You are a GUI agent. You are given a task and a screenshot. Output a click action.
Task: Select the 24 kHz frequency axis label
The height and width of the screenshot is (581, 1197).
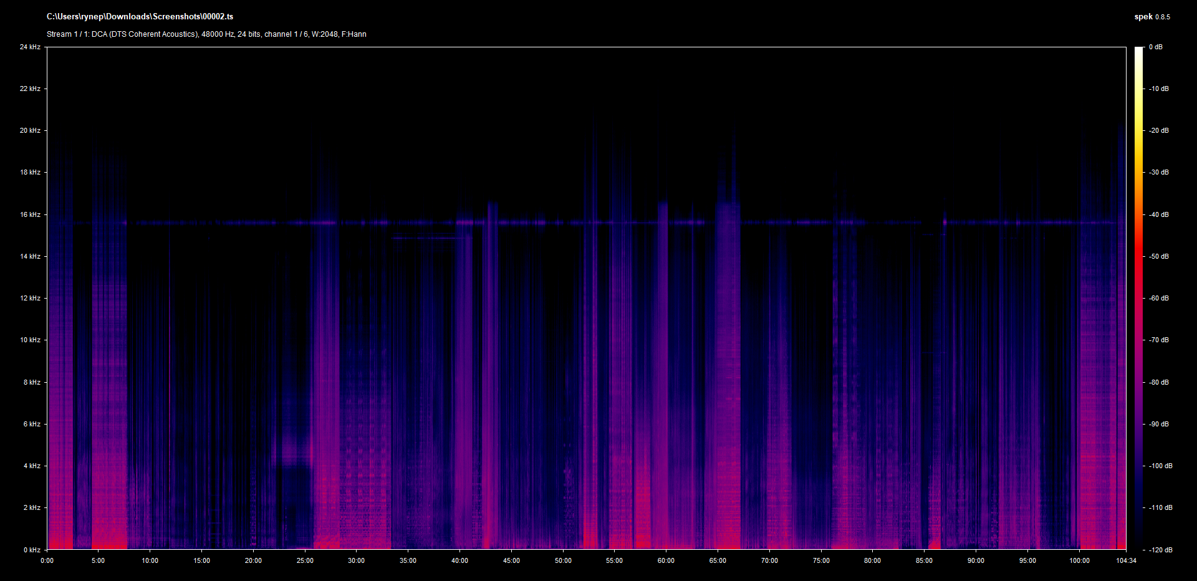tap(30, 47)
